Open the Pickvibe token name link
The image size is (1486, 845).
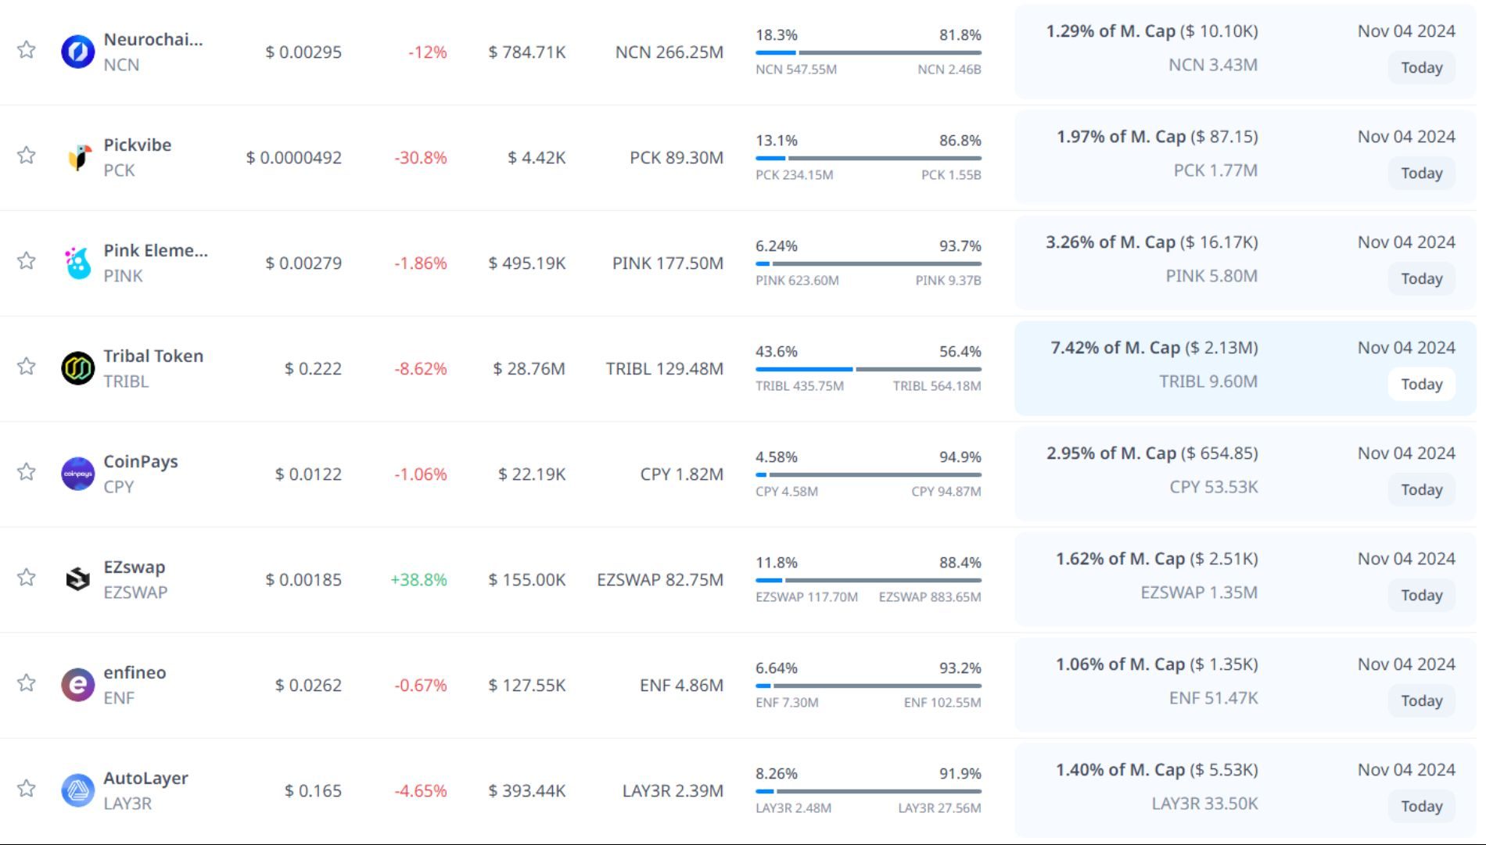[x=138, y=145]
